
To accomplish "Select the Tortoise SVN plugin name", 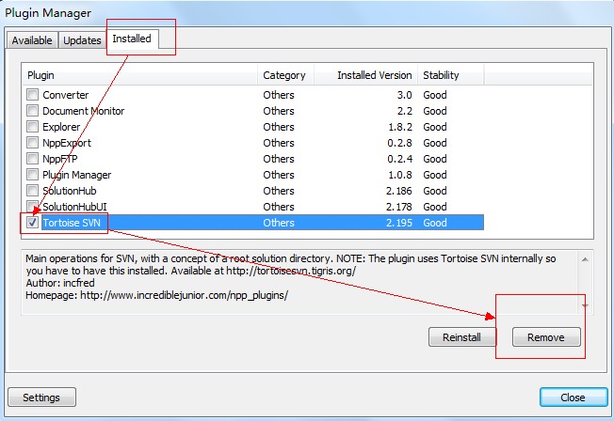I will tap(72, 223).
